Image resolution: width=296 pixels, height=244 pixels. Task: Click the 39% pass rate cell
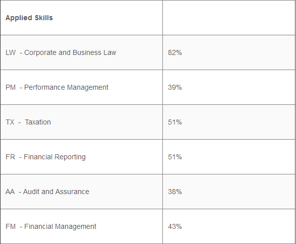click(x=229, y=87)
